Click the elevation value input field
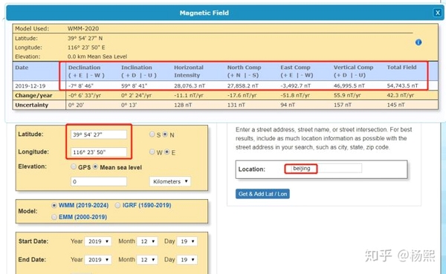446x274 pixels. [x=99, y=181]
